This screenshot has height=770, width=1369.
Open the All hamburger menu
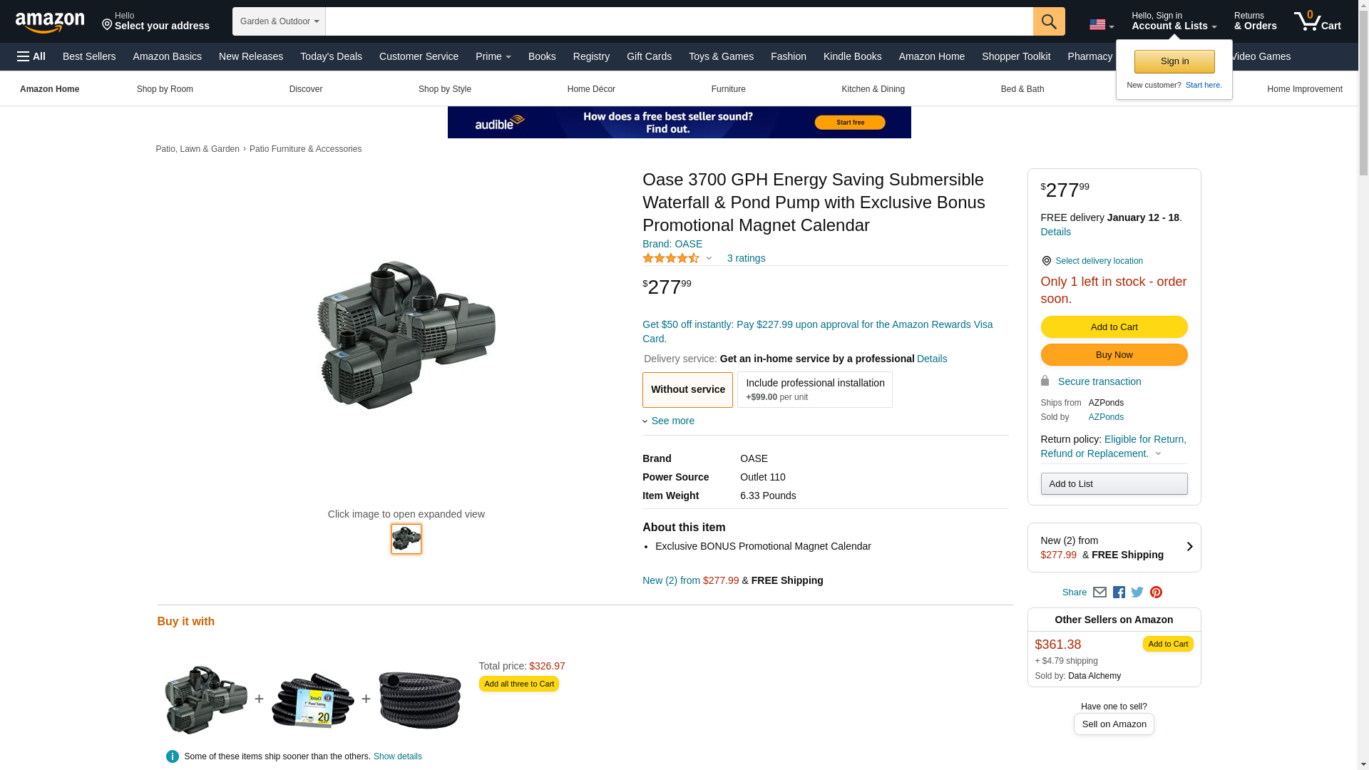(x=31, y=56)
